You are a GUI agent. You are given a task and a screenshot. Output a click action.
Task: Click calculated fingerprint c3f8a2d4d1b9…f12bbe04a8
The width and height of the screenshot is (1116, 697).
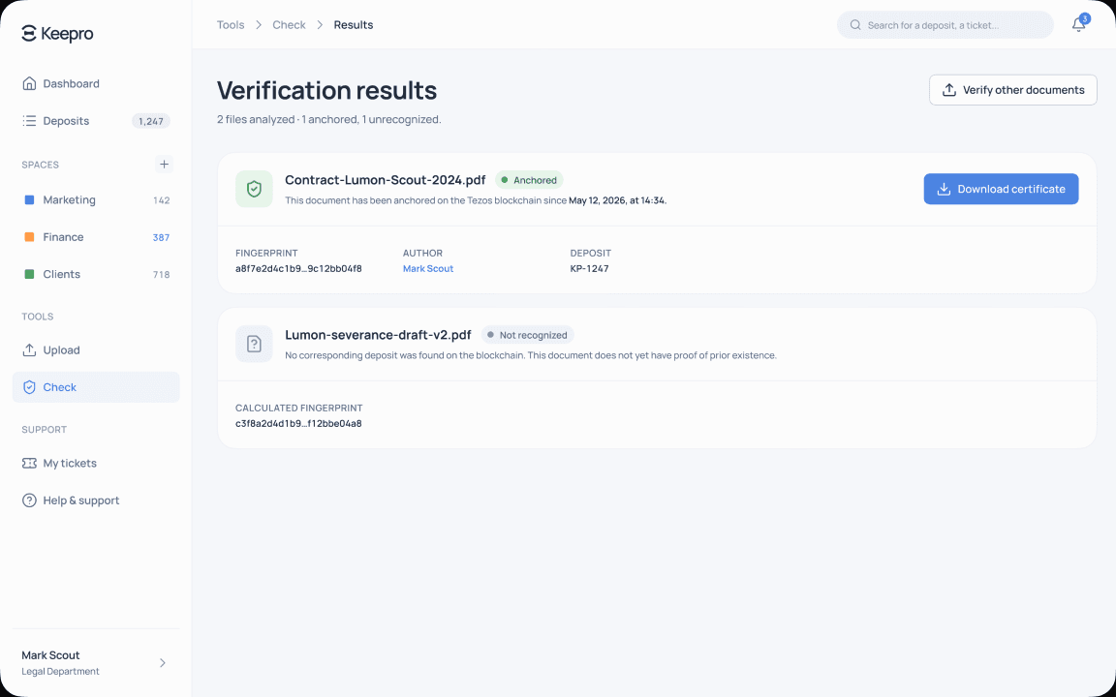pyautogui.click(x=299, y=424)
